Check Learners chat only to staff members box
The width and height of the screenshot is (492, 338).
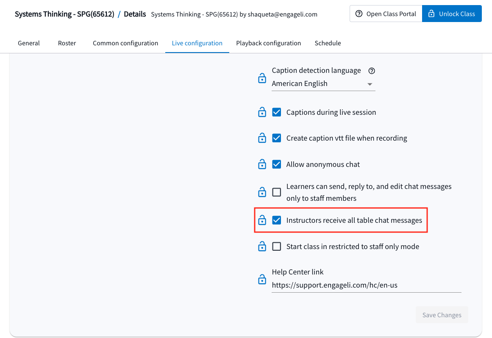[276, 192]
